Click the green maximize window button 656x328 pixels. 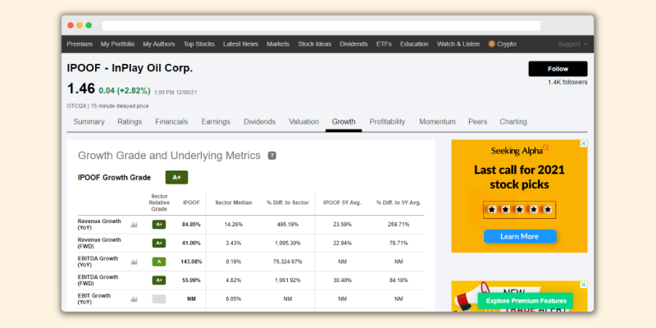point(89,25)
